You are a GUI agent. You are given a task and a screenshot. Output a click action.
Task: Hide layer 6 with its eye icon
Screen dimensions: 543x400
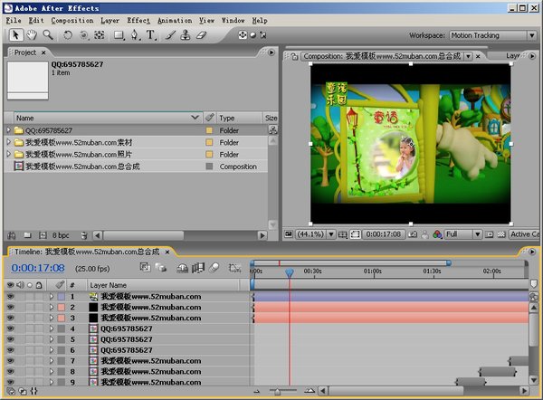pos(10,350)
